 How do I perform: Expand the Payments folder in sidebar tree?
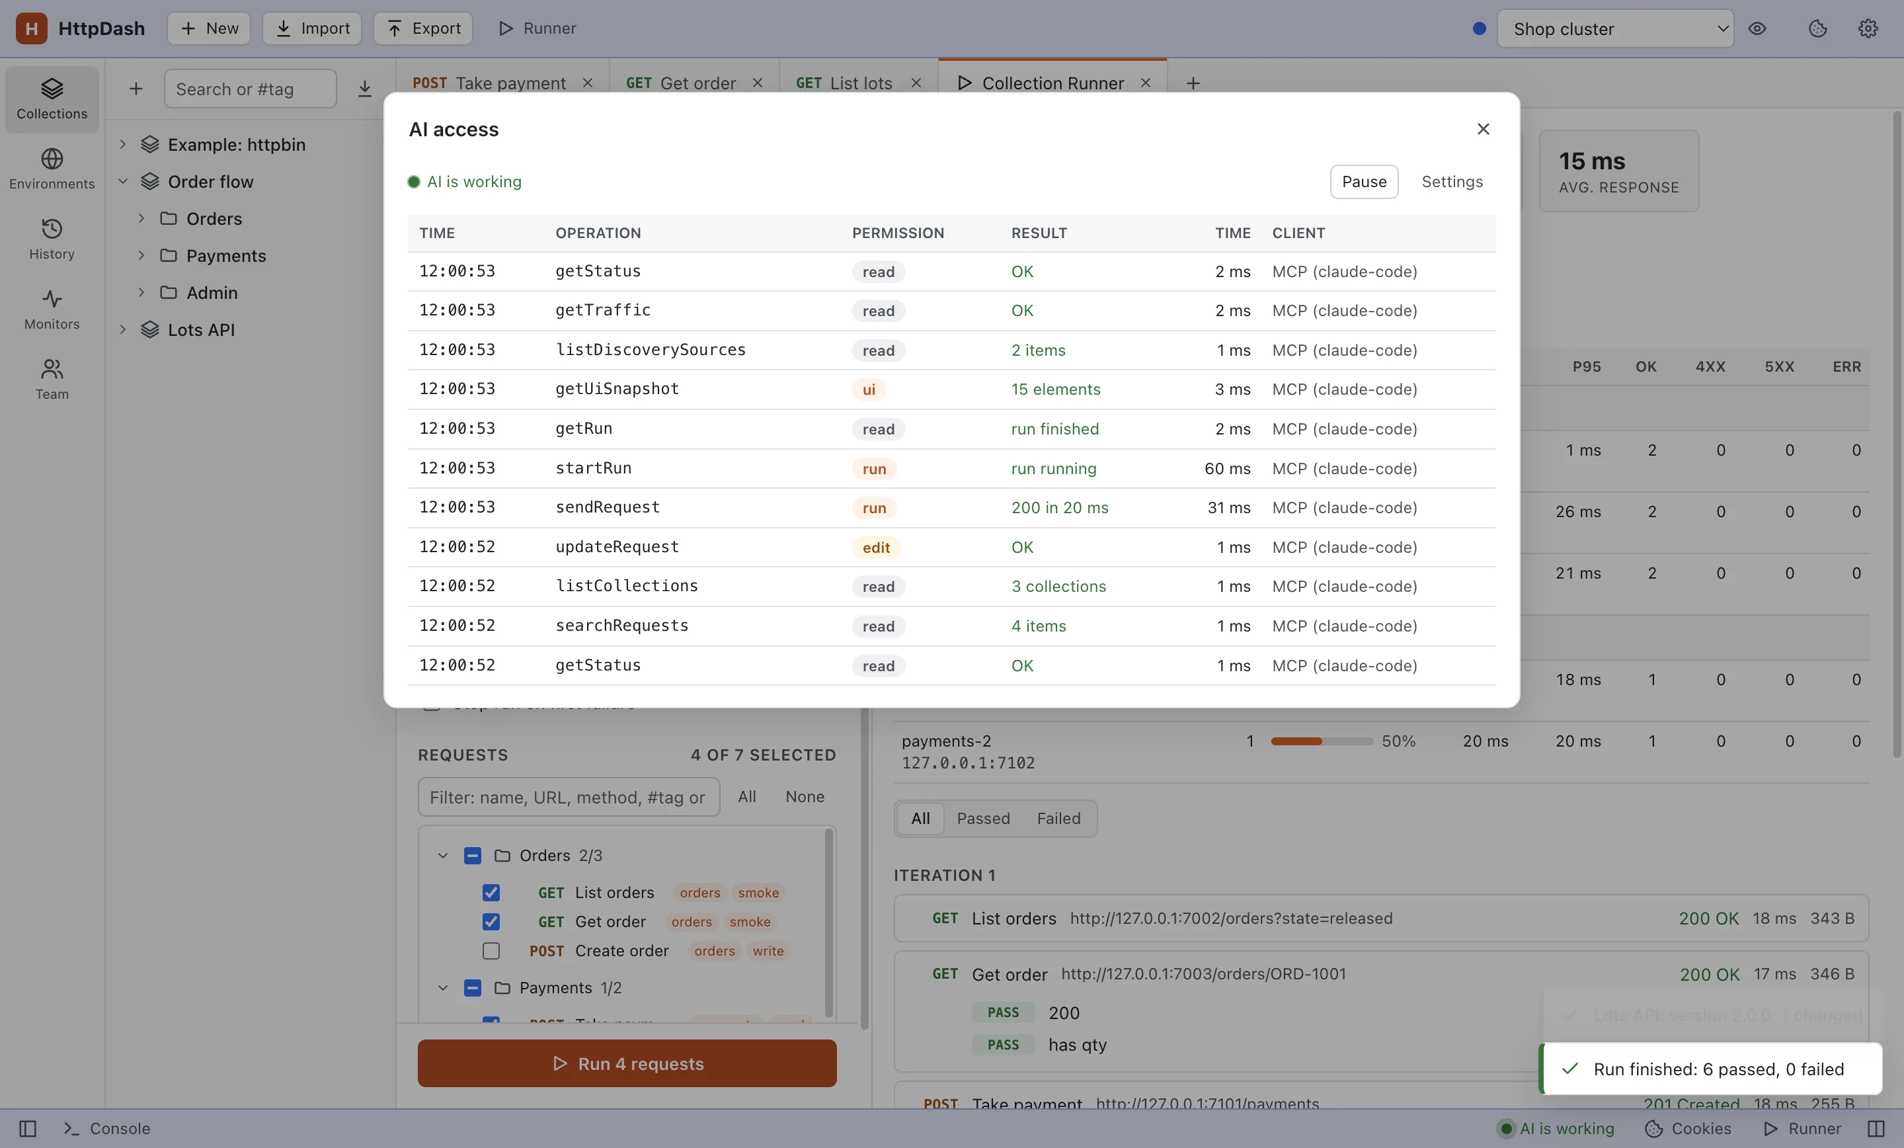[x=141, y=256]
